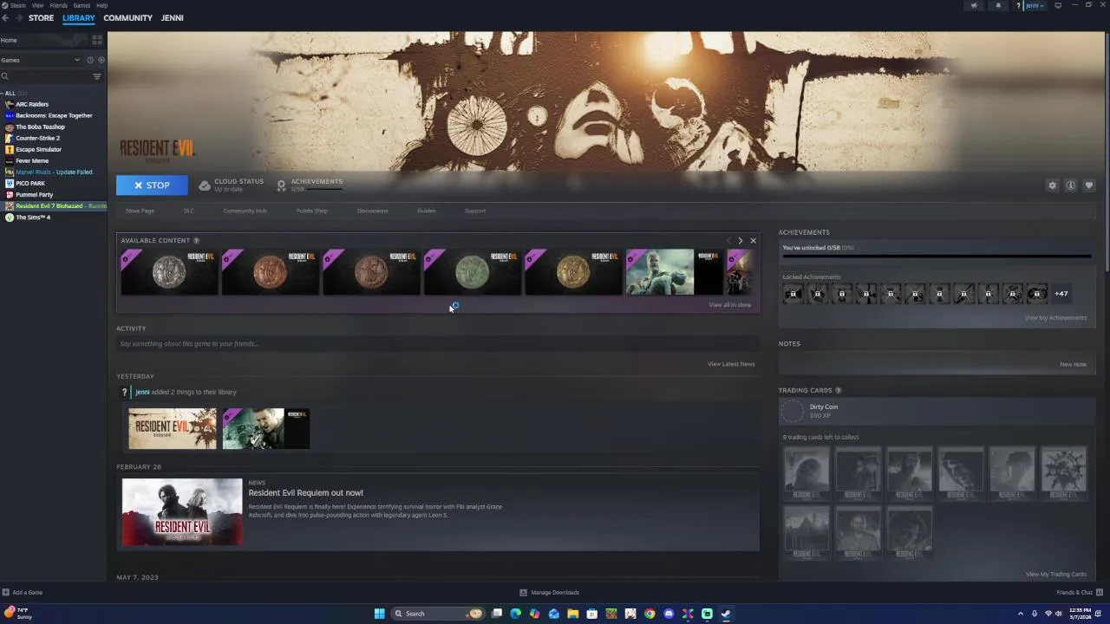Stop the running game
The image size is (1110, 624).
152,185
